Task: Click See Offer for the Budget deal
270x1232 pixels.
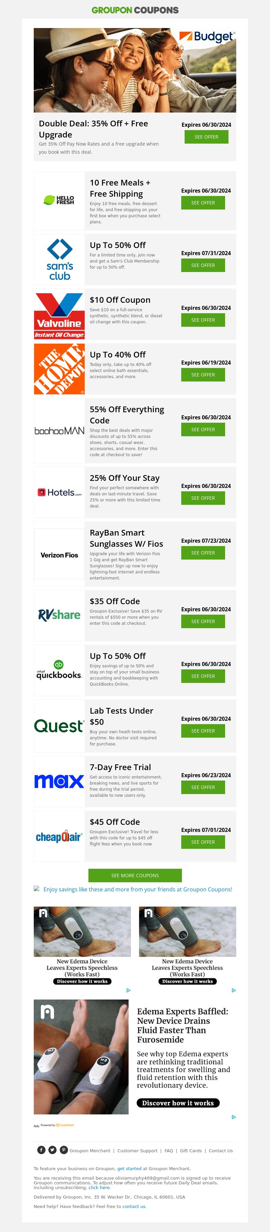Action: [x=206, y=137]
